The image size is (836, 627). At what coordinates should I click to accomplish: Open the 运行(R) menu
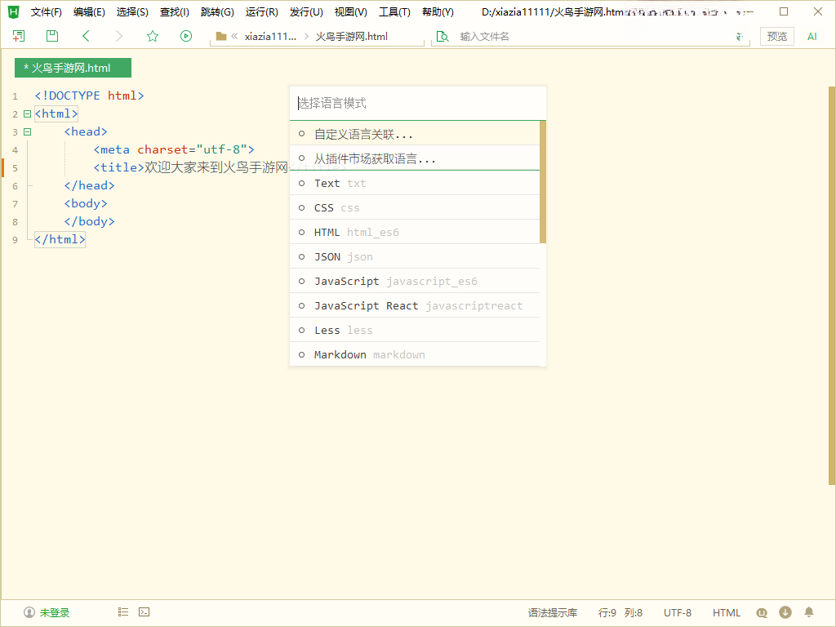point(262,11)
